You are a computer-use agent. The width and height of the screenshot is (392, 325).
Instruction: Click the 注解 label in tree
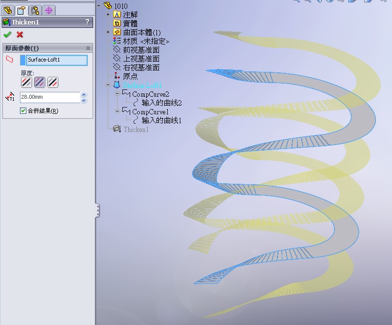(x=130, y=15)
